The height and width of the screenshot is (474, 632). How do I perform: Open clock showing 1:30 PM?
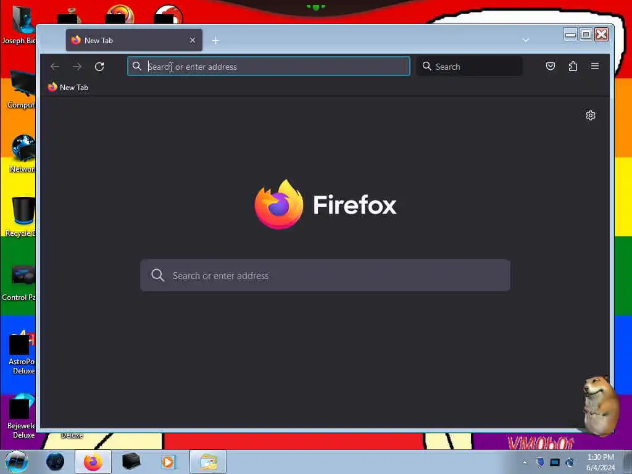pyautogui.click(x=601, y=462)
